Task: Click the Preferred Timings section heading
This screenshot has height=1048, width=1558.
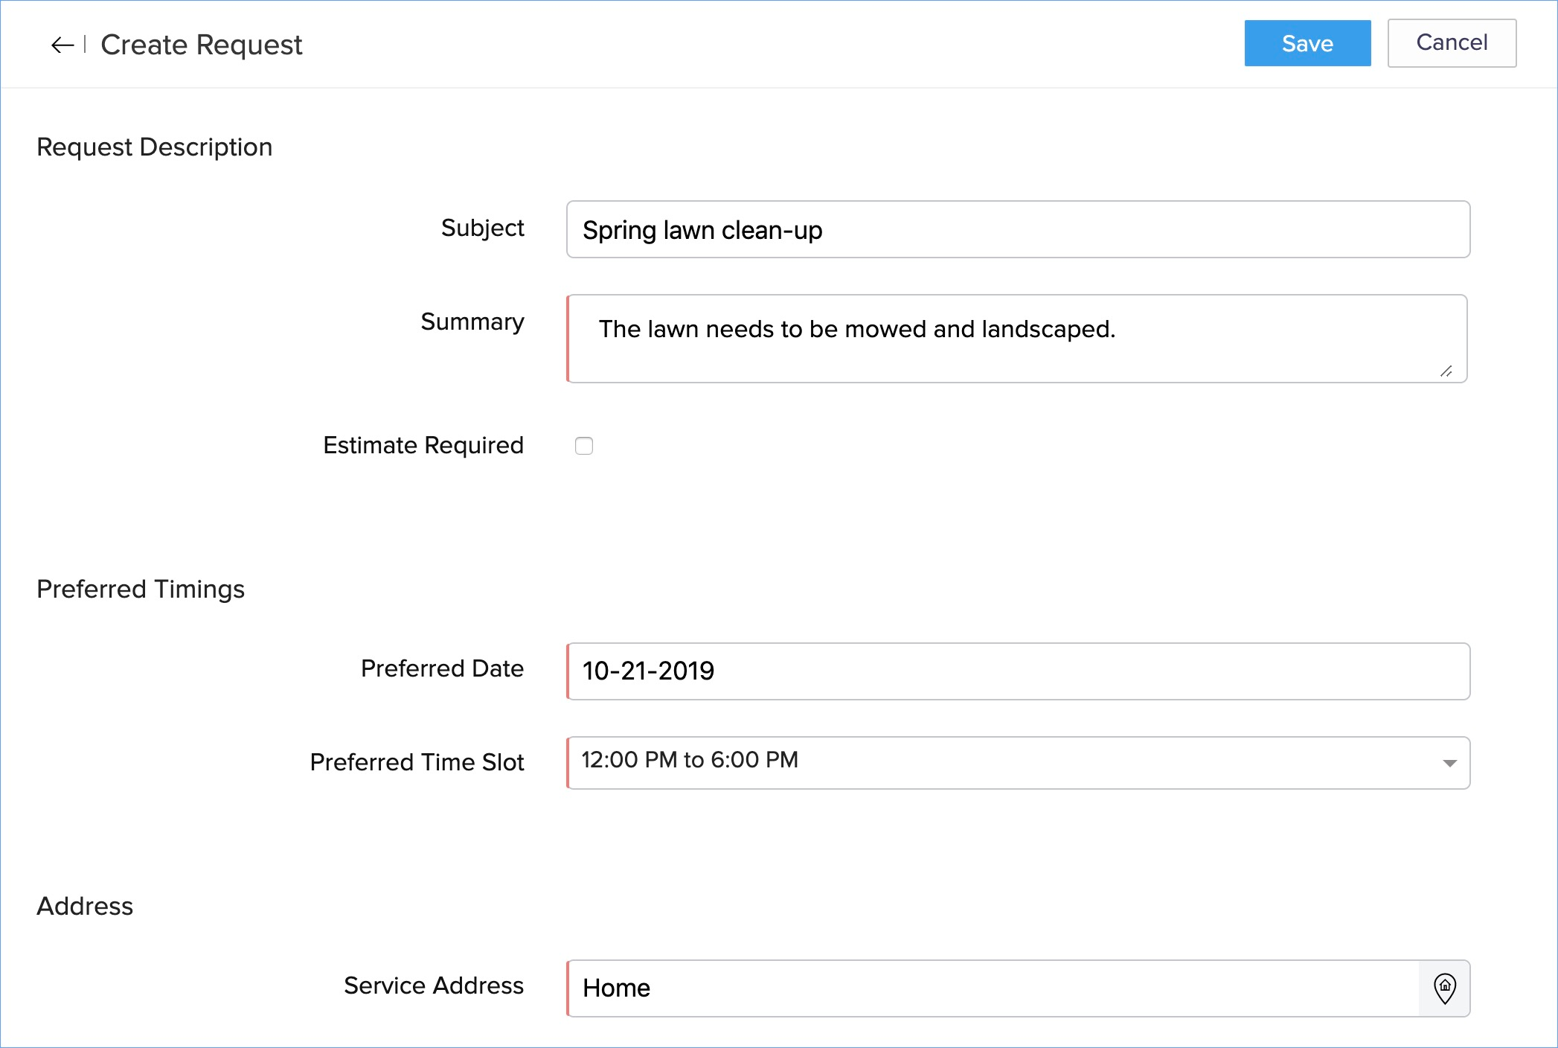Action: coord(141,589)
